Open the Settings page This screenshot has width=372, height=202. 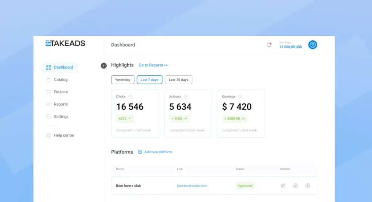[x=61, y=117]
